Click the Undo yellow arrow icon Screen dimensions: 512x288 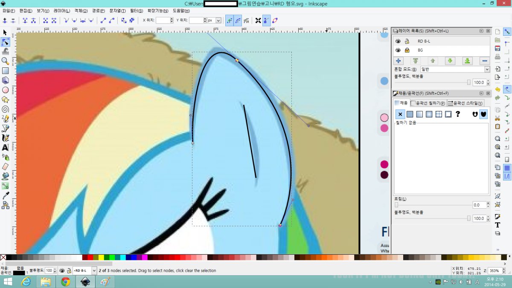coord(497,89)
